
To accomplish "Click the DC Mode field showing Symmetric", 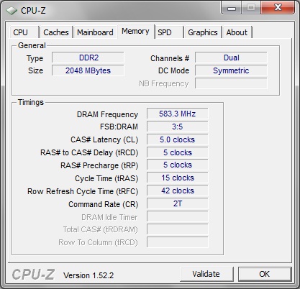I will point(231,70).
